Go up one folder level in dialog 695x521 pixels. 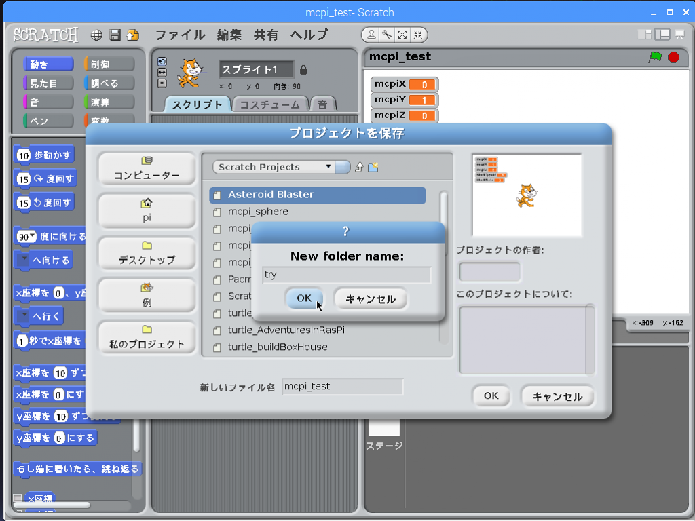point(359,167)
